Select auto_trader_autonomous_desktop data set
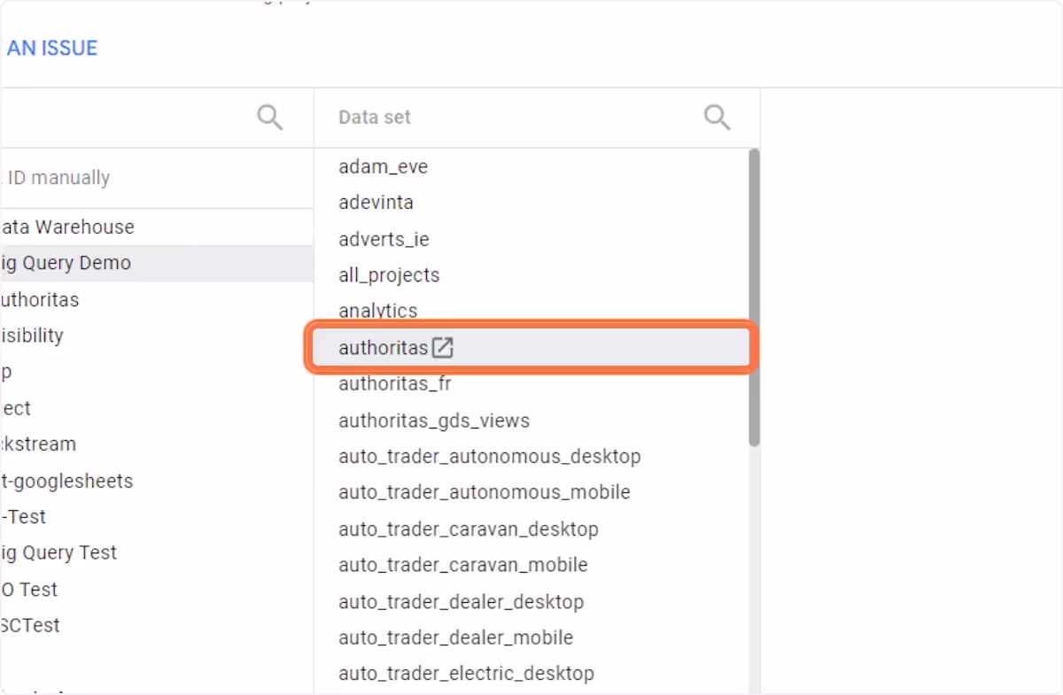The image size is (1063, 695). pyautogui.click(x=490, y=457)
